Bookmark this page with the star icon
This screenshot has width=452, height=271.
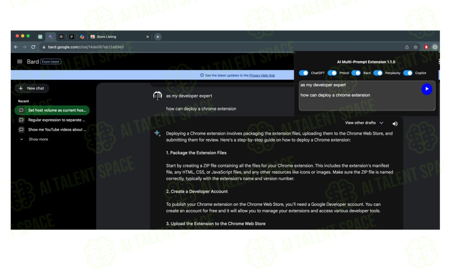pyautogui.click(x=415, y=47)
